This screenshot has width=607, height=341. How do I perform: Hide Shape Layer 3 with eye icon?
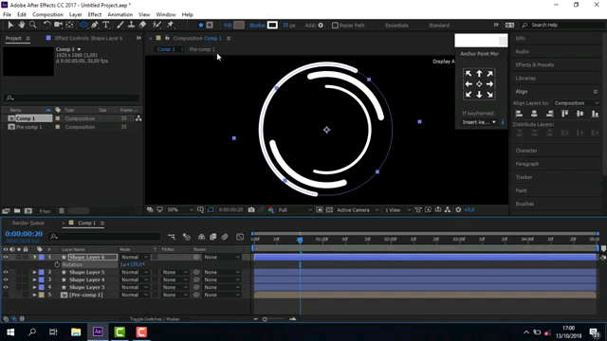click(x=6, y=287)
